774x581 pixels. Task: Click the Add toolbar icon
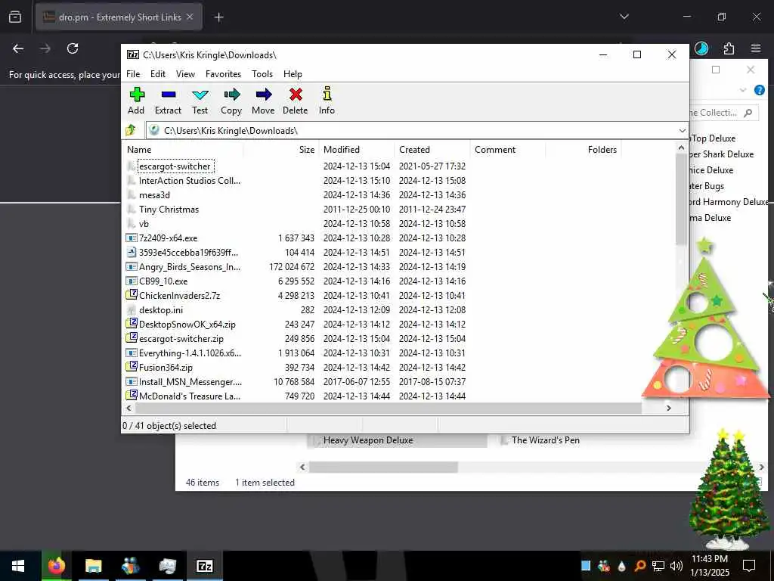click(x=137, y=94)
